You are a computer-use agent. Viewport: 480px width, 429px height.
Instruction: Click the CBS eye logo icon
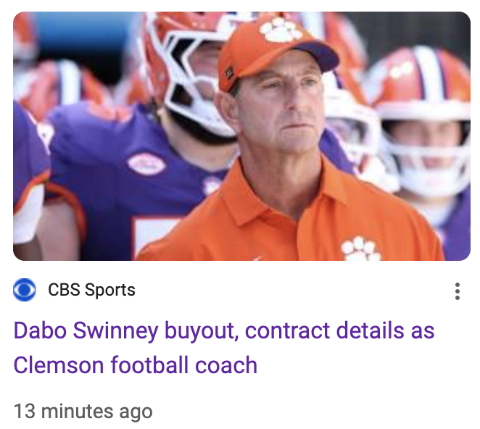pos(25,289)
